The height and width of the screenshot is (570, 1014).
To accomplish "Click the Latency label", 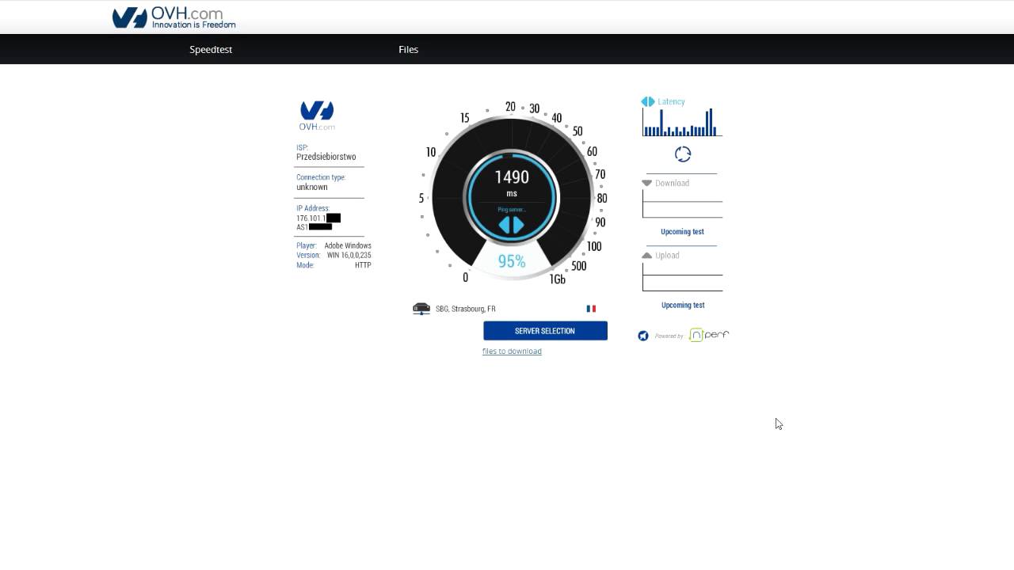I will (x=671, y=101).
